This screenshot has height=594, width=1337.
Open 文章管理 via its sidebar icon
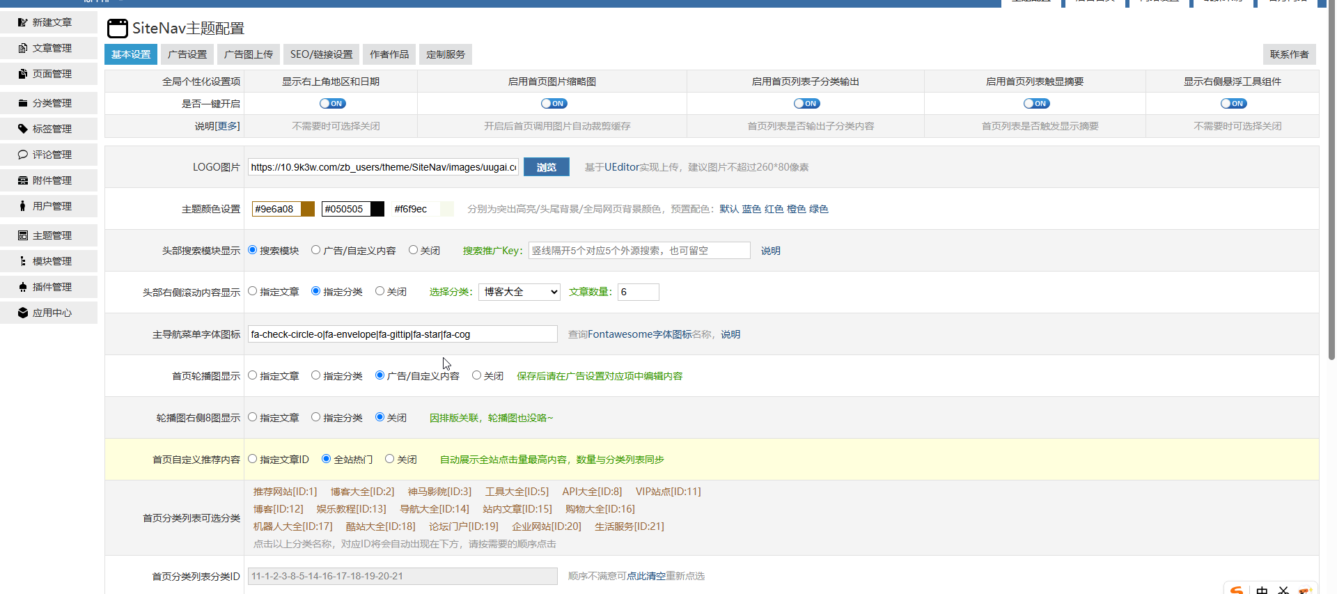(23, 48)
